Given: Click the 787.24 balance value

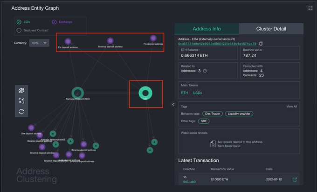Looking at the screenshot, I should point(249,55).
